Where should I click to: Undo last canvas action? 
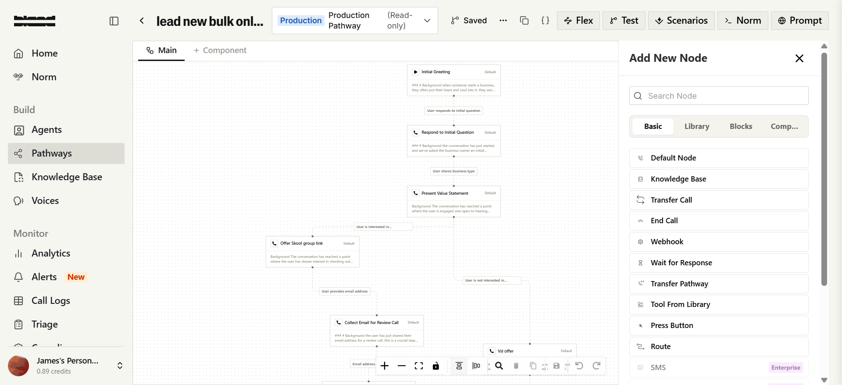coord(579,366)
